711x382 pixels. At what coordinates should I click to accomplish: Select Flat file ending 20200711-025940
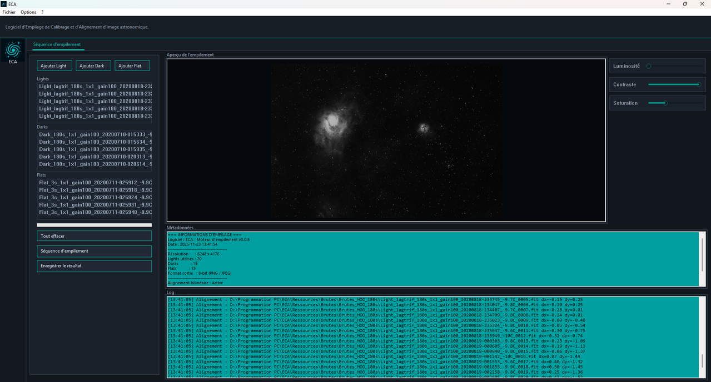pos(95,213)
